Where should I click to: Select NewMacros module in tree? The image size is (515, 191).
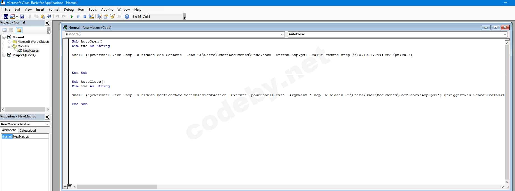31,51
